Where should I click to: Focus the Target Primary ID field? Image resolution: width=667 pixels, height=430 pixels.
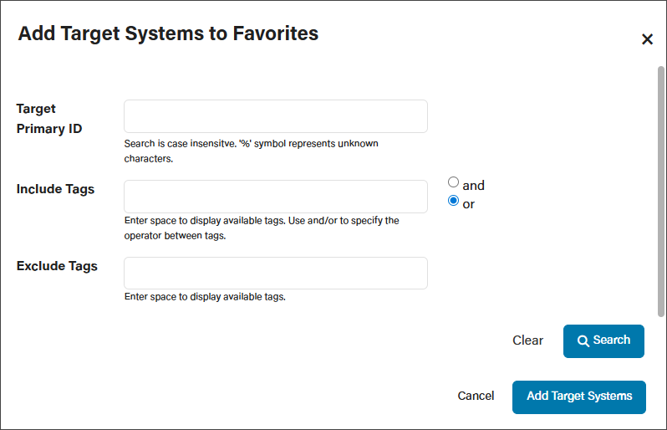[x=276, y=116]
